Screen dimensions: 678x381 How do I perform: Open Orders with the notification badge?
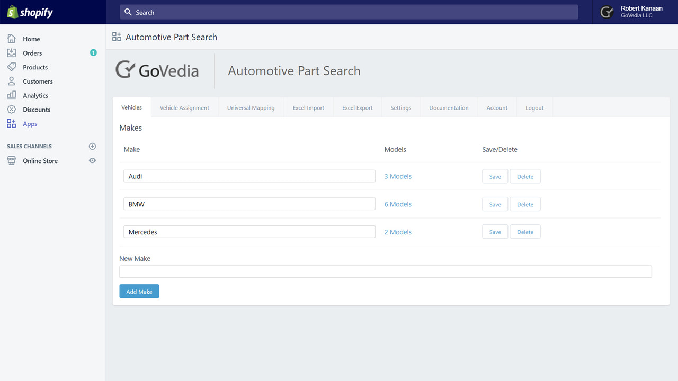32,52
